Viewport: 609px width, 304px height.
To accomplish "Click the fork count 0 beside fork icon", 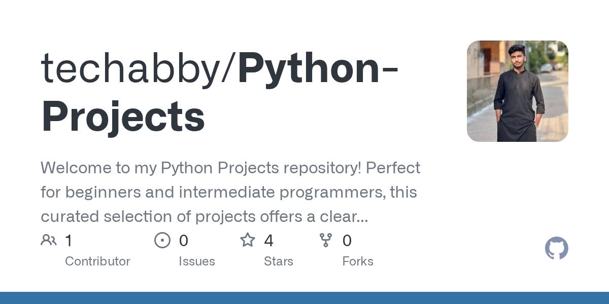I will 347,241.
